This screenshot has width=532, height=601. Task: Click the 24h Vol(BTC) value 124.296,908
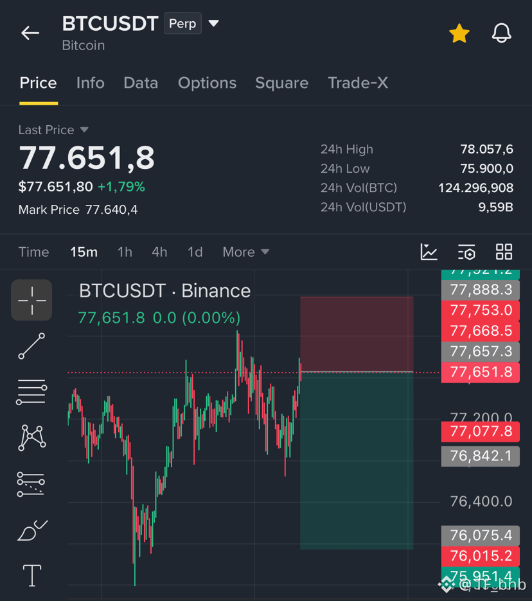(475, 187)
